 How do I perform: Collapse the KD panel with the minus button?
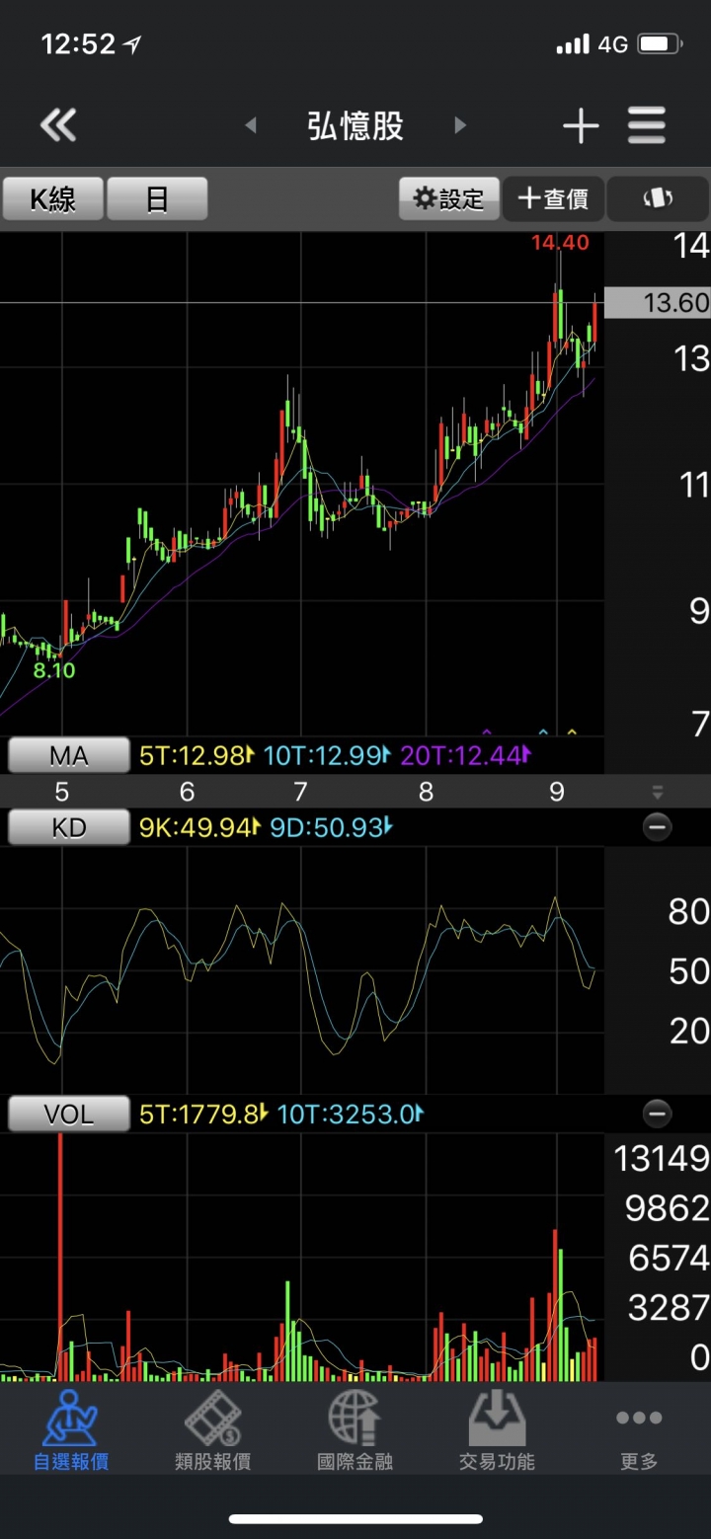(657, 827)
